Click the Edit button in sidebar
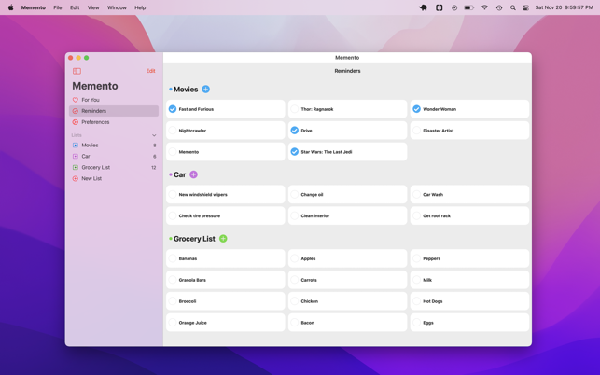The width and height of the screenshot is (600, 375). [x=150, y=71]
